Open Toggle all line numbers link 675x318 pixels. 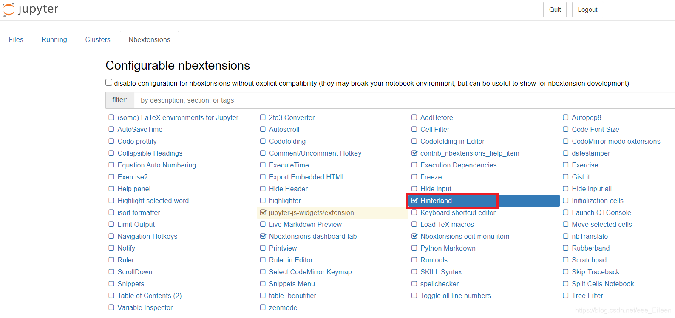tap(455, 296)
